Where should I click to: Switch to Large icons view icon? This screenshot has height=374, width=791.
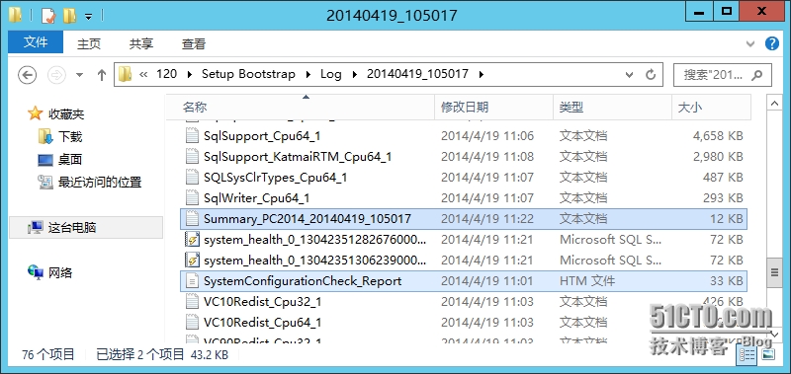(767, 356)
